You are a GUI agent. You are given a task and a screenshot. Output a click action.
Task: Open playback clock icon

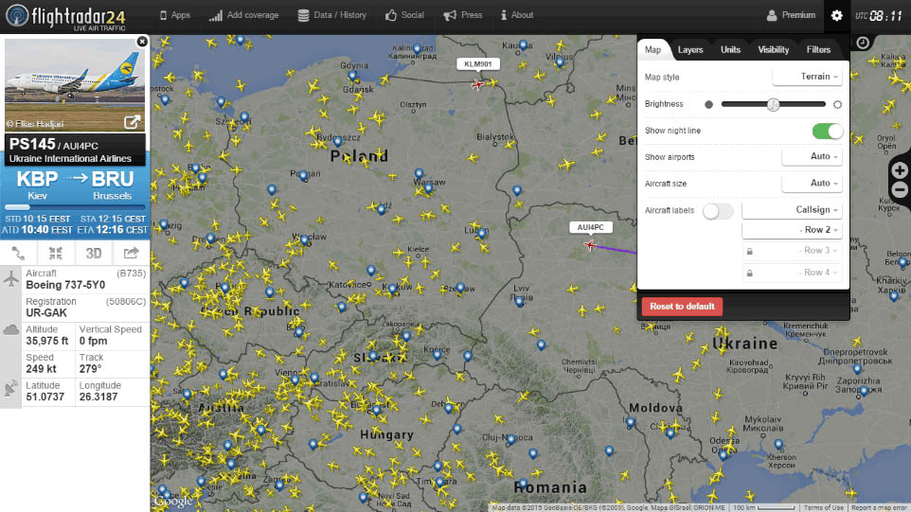pos(863,43)
